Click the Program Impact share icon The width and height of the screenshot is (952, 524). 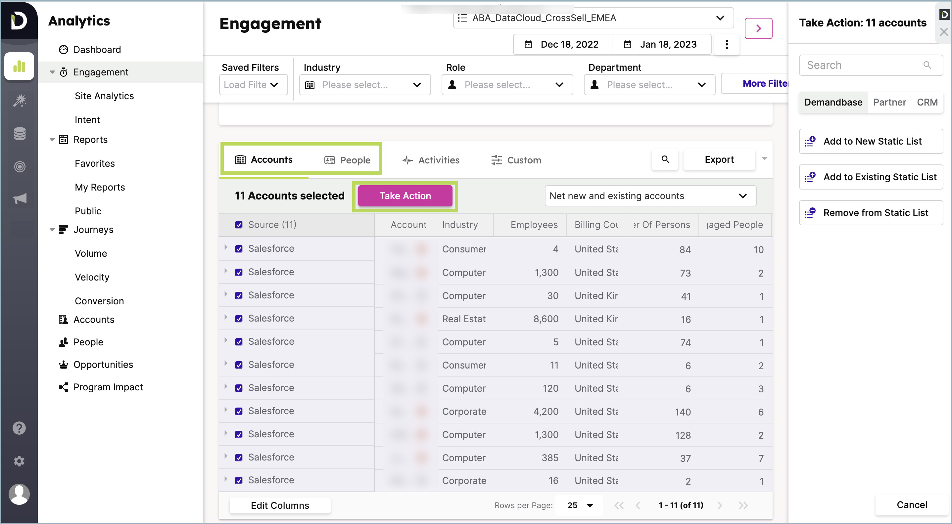(x=64, y=387)
